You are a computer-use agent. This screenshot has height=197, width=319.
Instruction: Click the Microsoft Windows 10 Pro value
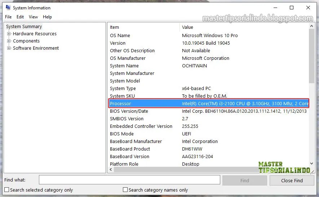pos(210,35)
